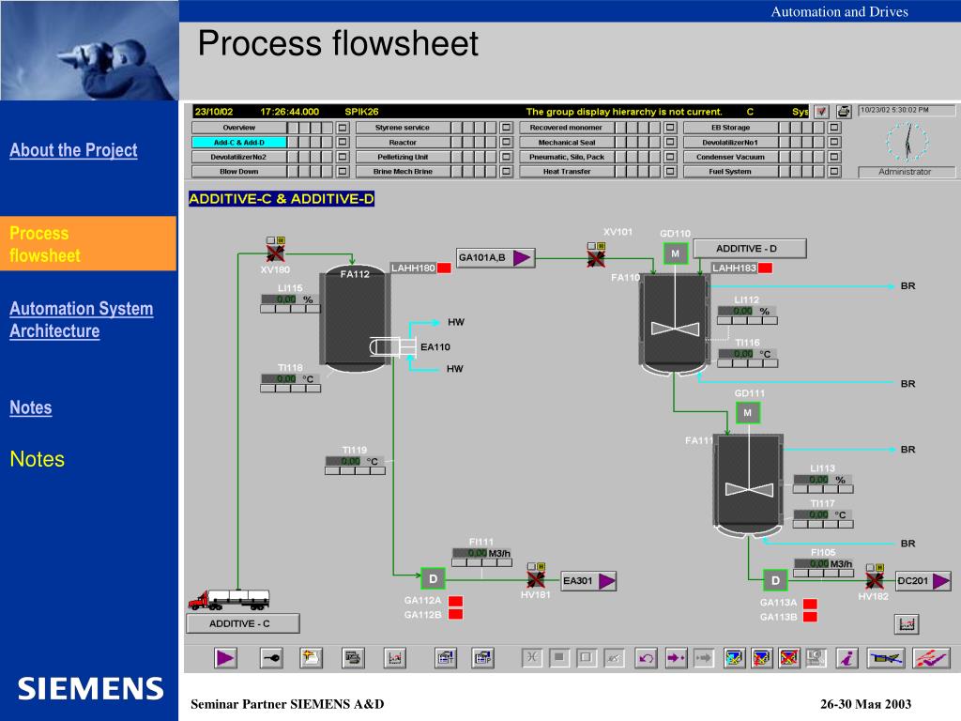Open the trend chart icon in bottom toolbar
The width and height of the screenshot is (961, 721).
tap(395, 658)
